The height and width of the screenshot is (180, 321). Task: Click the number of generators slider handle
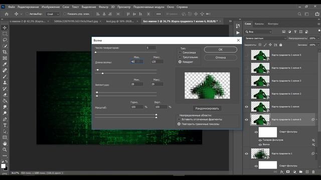tap(96, 52)
